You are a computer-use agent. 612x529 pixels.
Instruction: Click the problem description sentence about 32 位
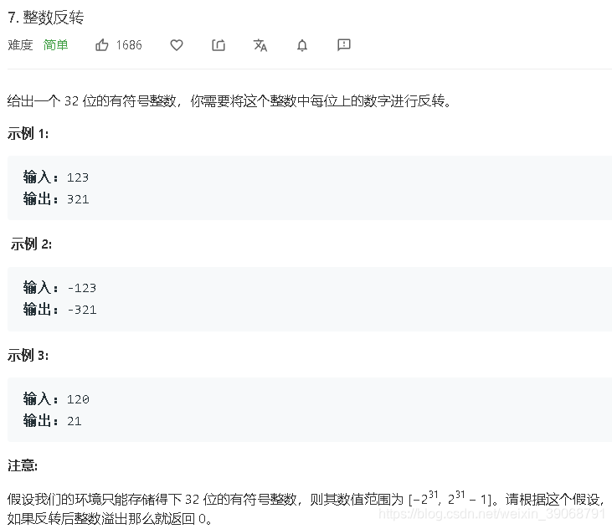229,101
